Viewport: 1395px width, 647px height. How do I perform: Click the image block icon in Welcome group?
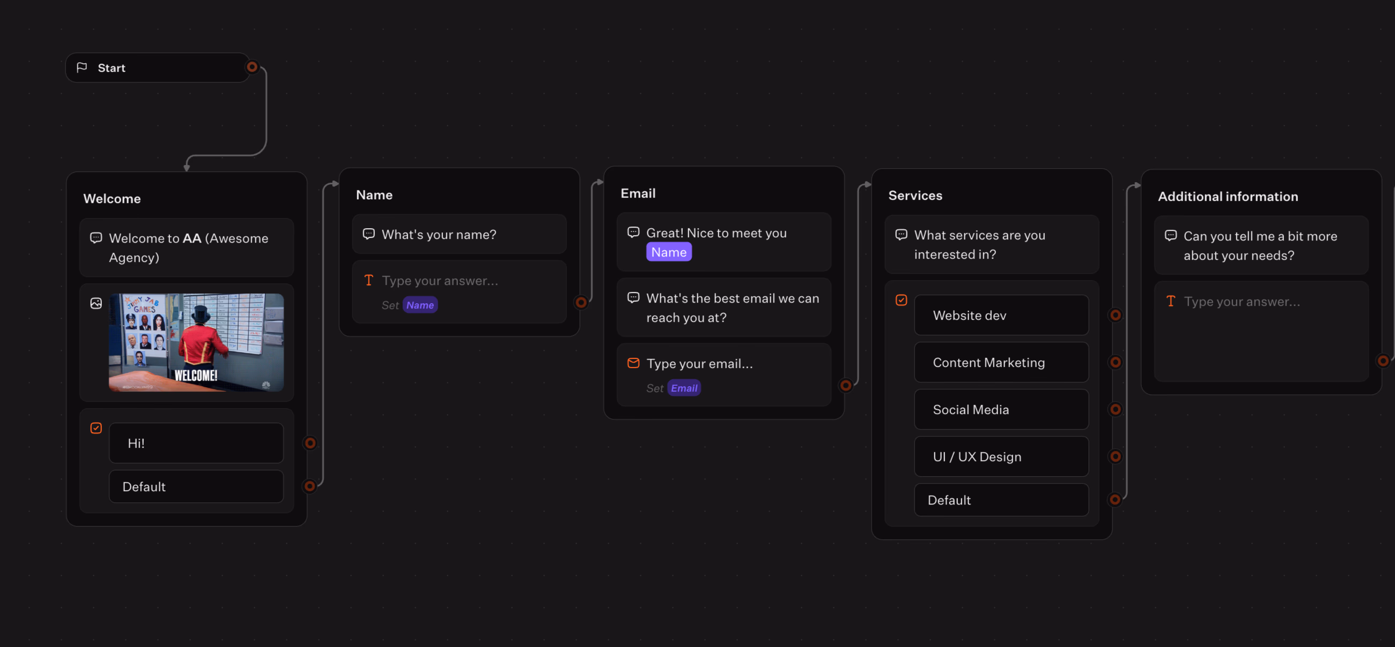(x=96, y=304)
